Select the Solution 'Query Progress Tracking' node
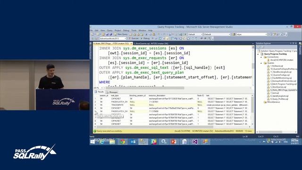 tap(277, 51)
